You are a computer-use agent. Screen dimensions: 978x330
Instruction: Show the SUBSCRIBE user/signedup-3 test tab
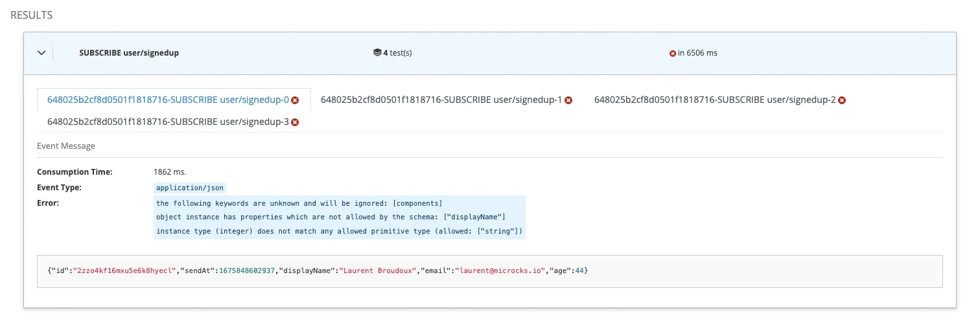click(x=168, y=122)
